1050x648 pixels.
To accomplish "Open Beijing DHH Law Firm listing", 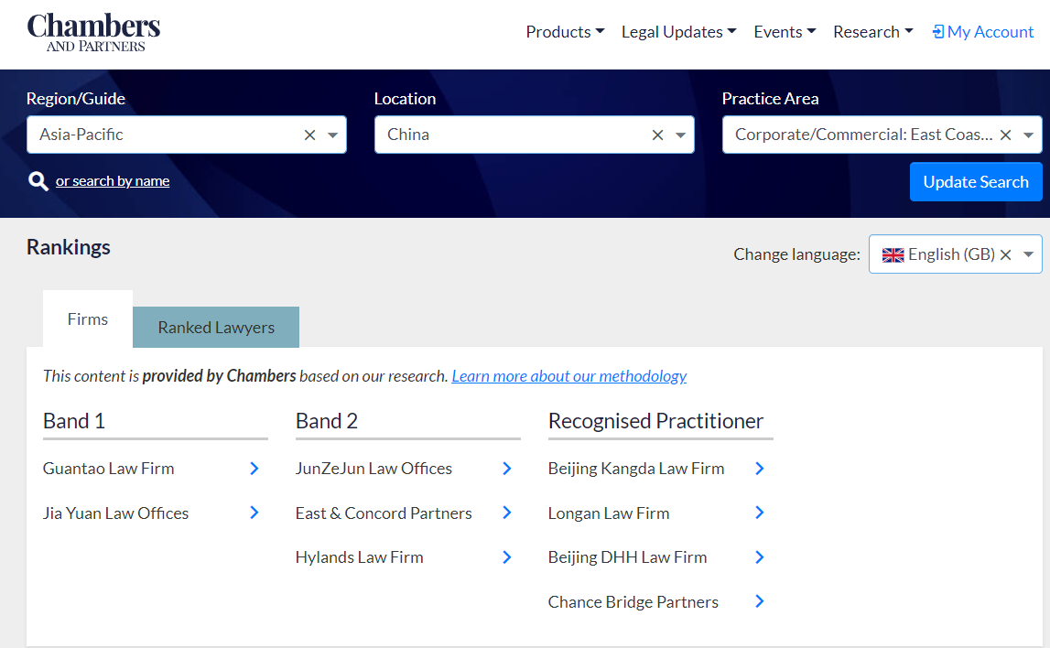I will [627, 557].
